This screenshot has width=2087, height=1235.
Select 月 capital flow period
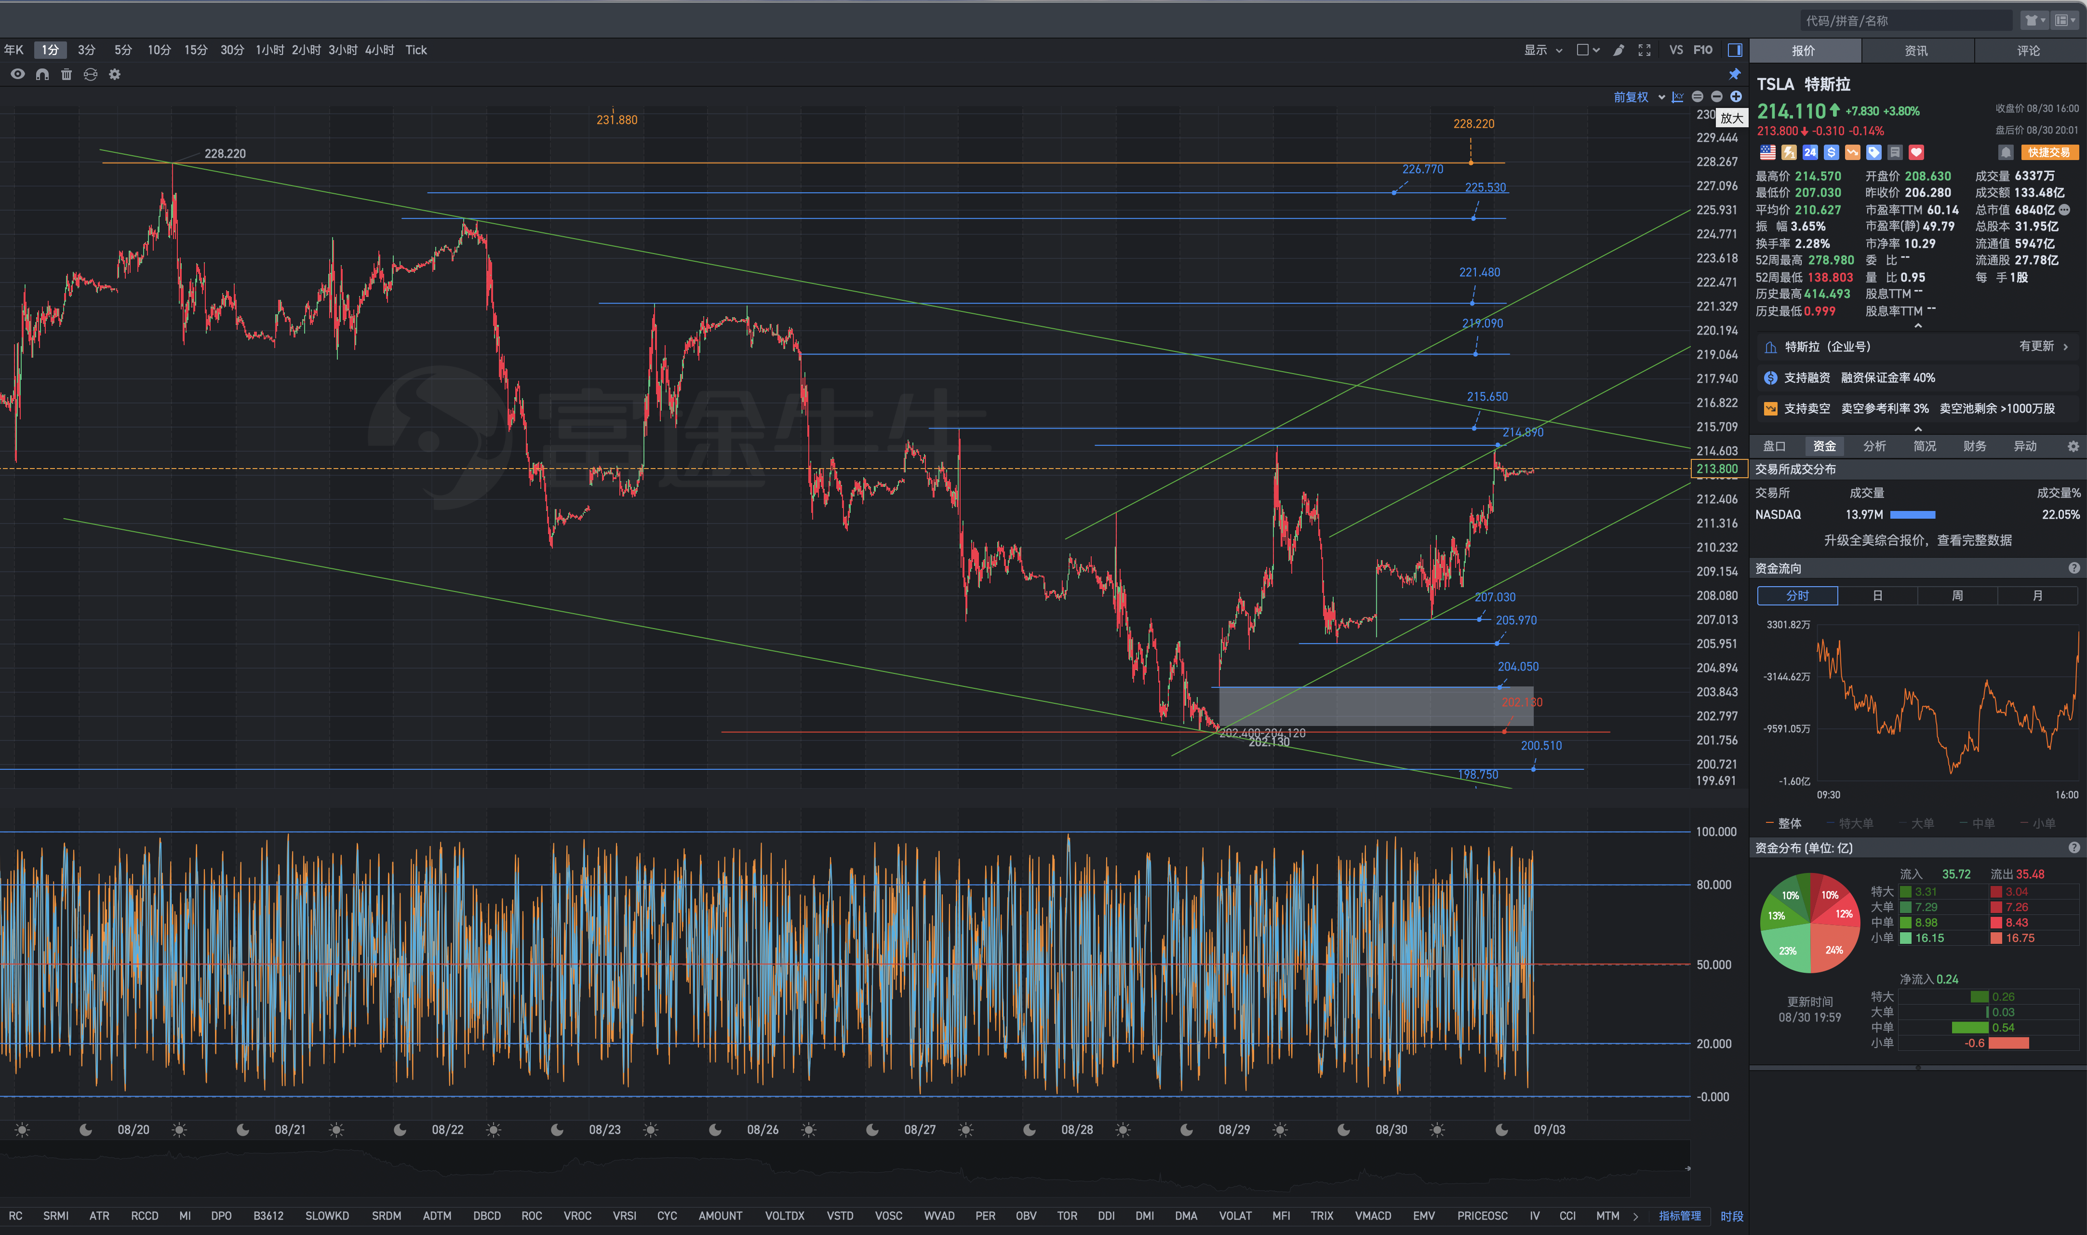click(x=2037, y=596)
